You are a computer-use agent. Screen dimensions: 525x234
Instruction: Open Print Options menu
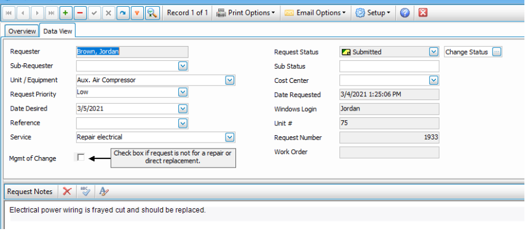(246, 13)
